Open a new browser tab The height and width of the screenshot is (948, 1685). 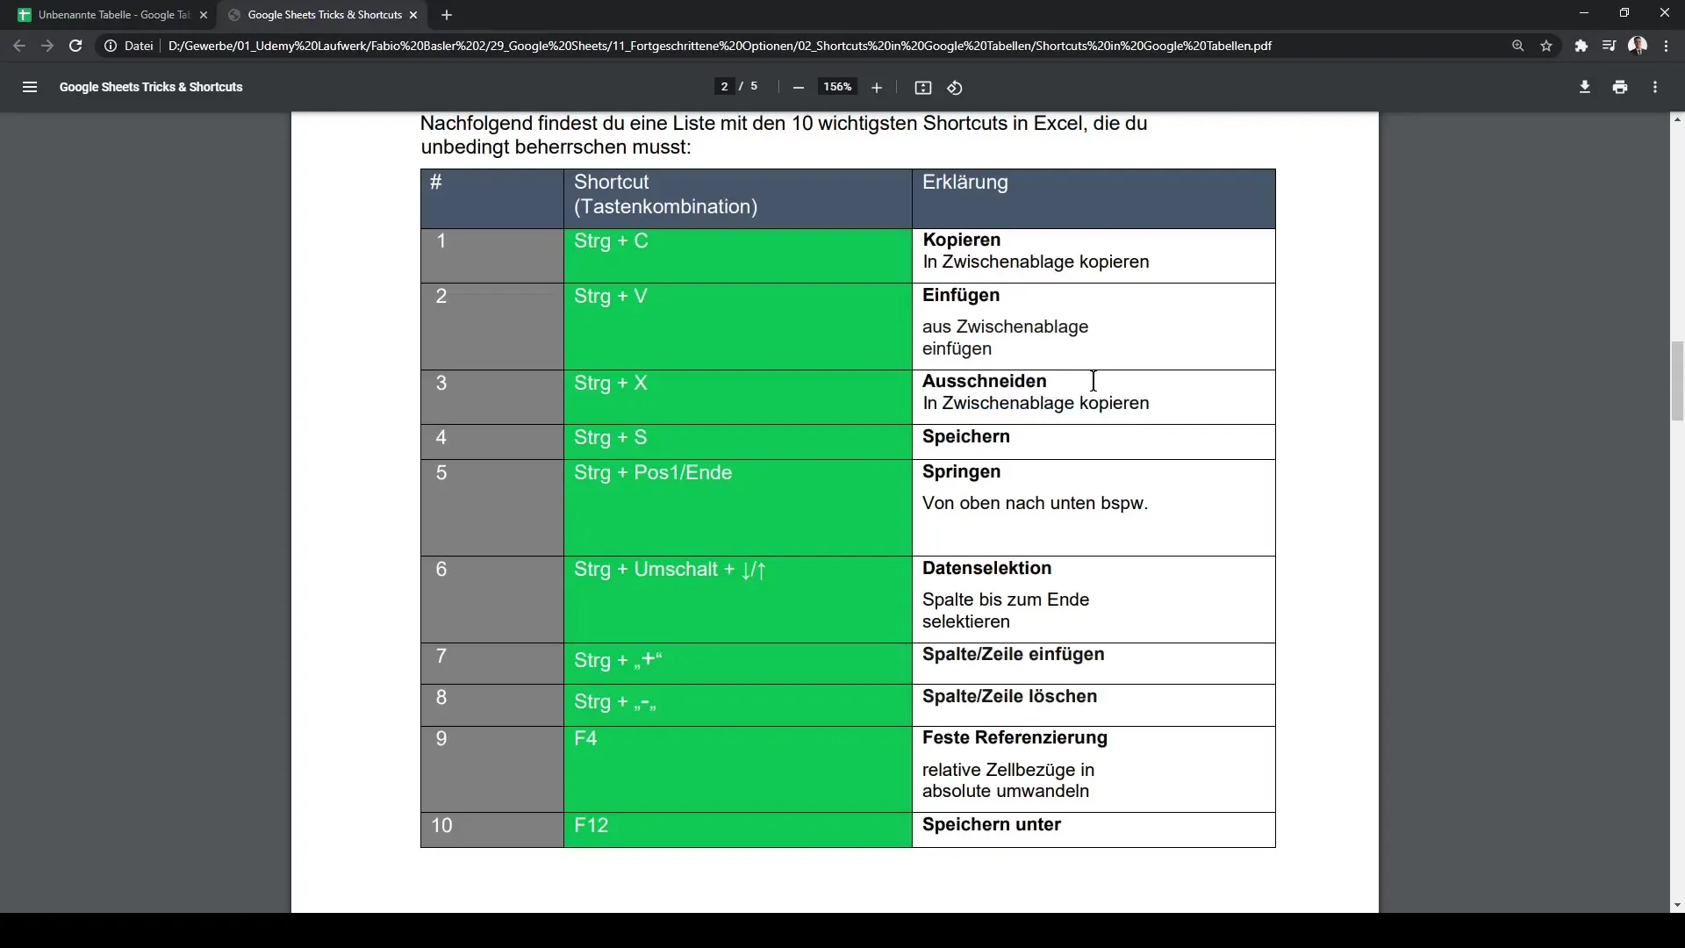pyautogui.click(x=447, y=15)
